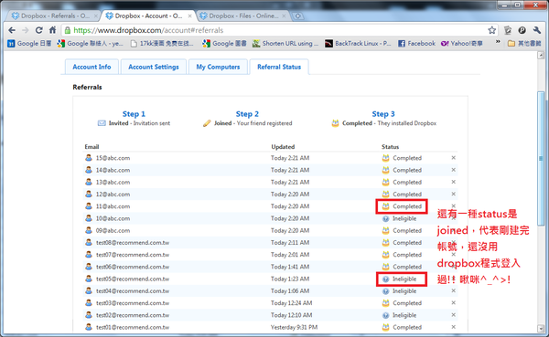Viewport: 549px width, 337px height.
Task: Remove the test03@recommend.com.tw referral row
Action: [454, 302]
